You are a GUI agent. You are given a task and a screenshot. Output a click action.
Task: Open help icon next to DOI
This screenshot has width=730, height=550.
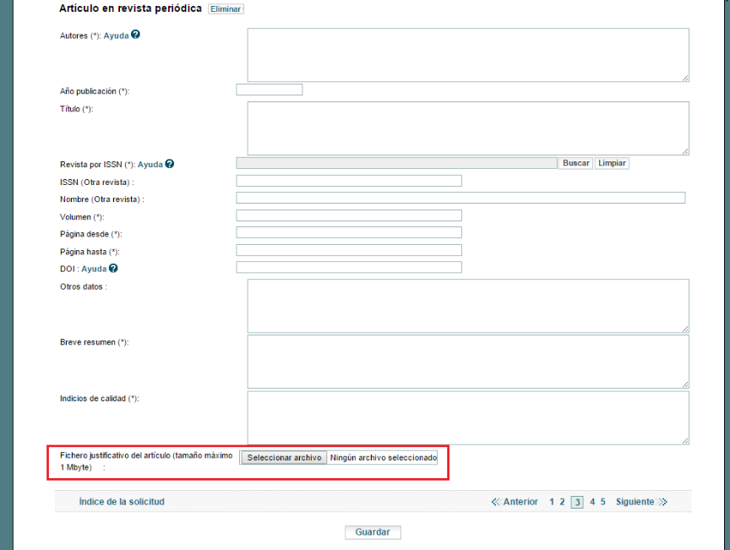pos(113,268)
